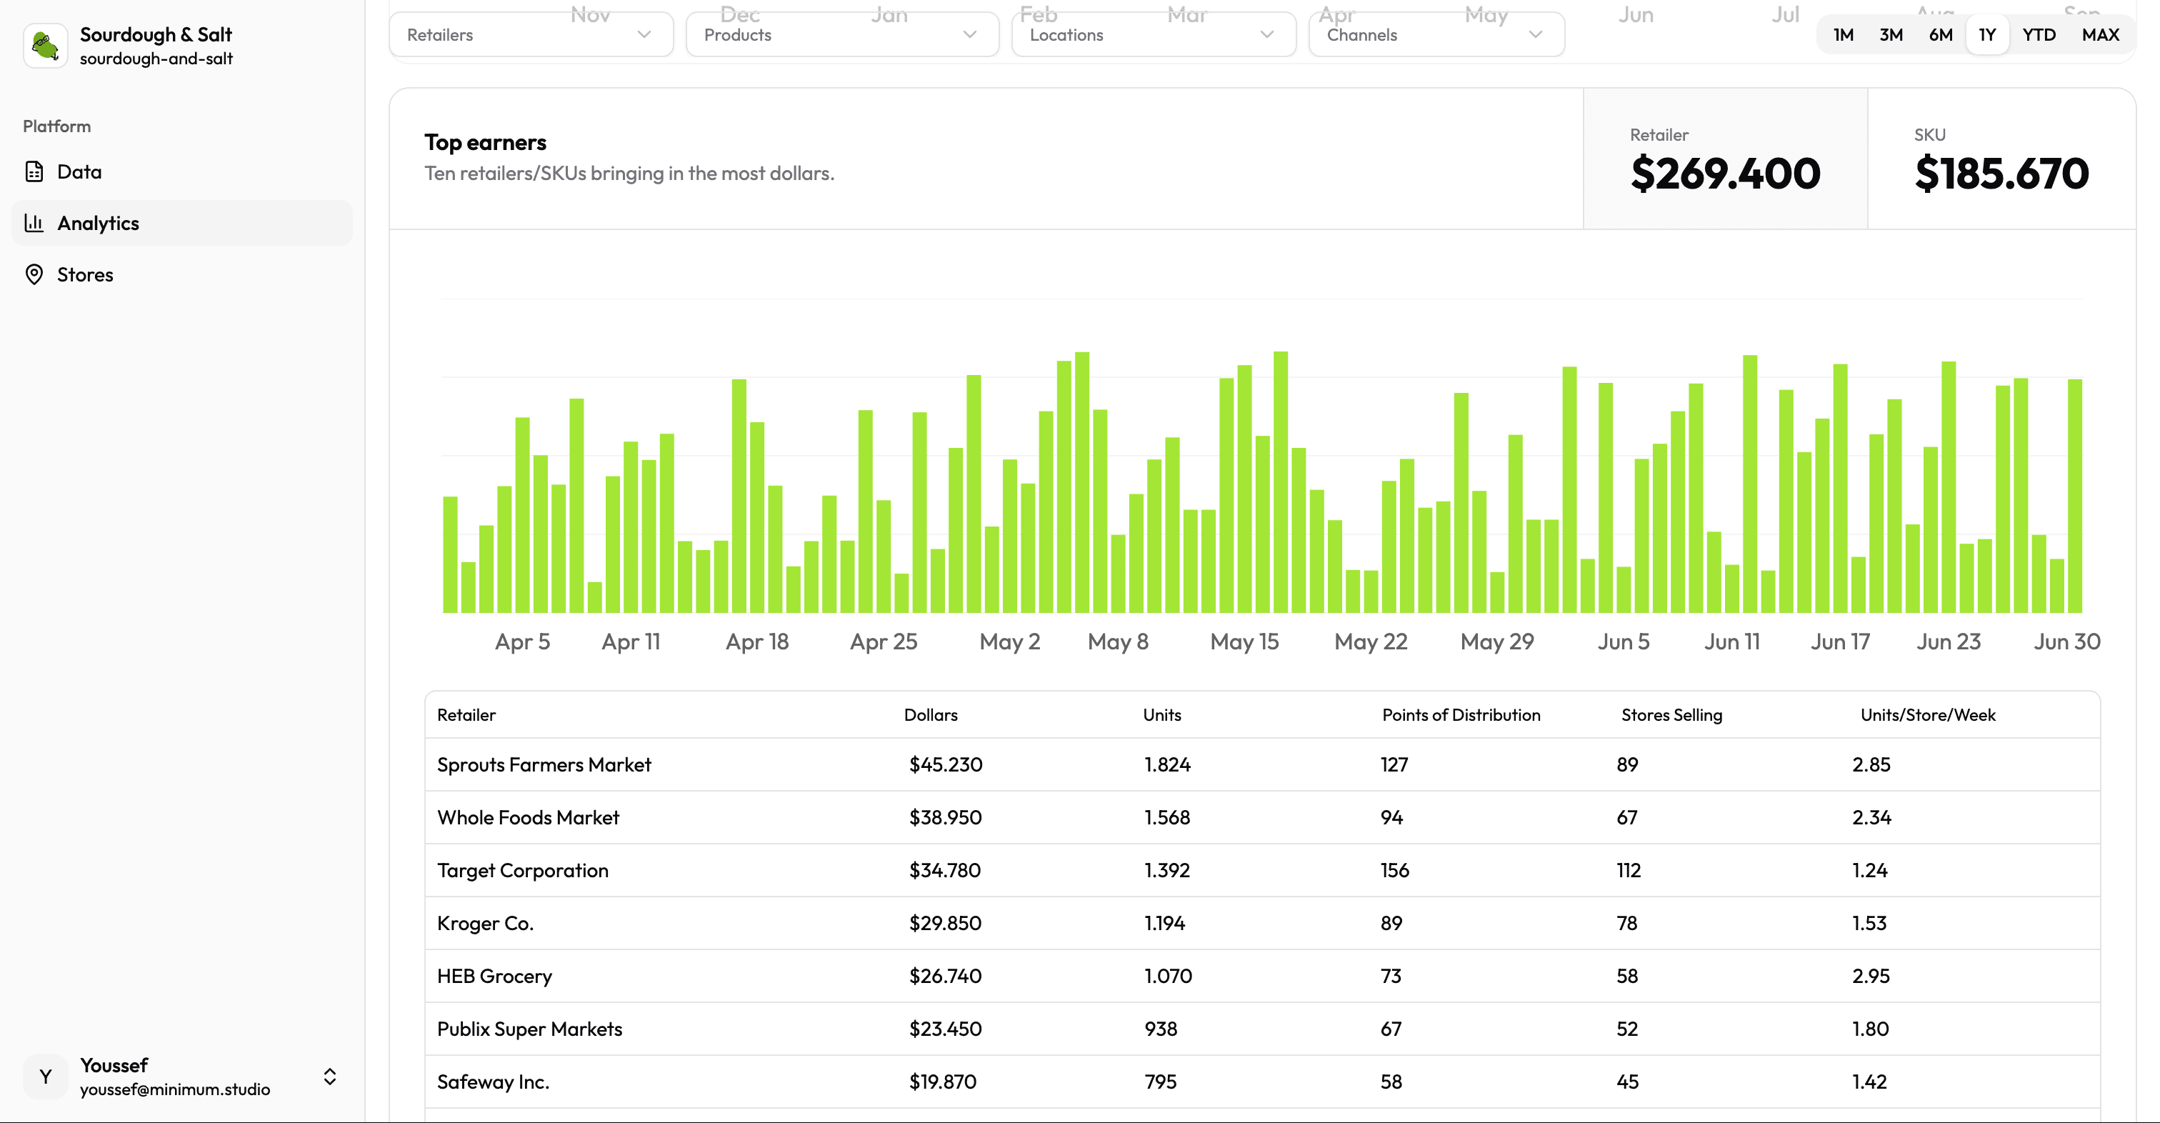Toggle the 6M time range
Screen dimensions: 2160x1123
click(1940, 34)
